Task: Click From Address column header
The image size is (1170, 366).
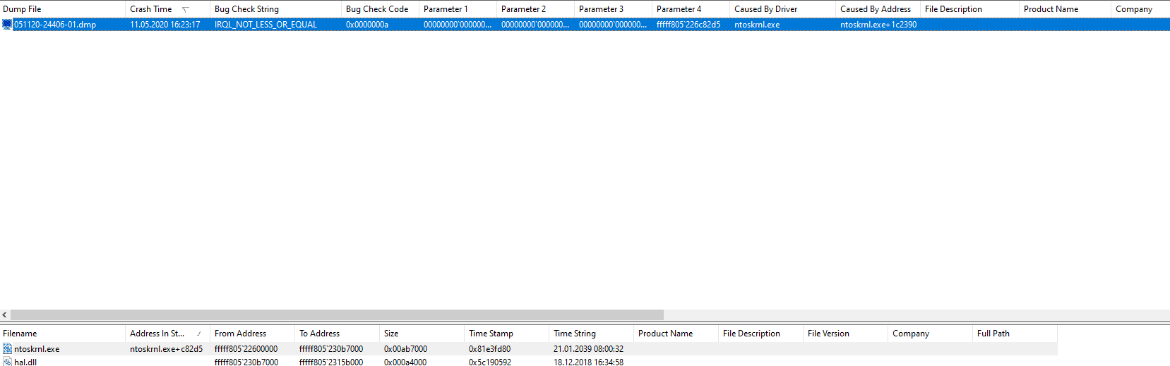Action: click(253, 334)
